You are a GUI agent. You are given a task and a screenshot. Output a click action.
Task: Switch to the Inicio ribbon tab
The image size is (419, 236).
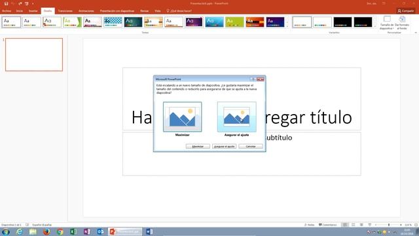20,11
